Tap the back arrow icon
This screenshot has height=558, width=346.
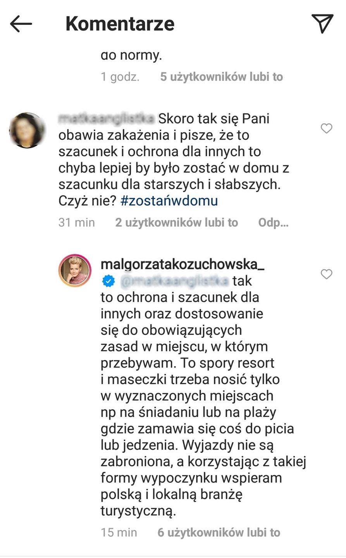(x=21, y=24)
